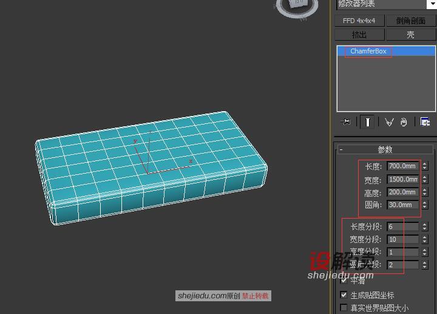Viewport: 437px width, 314px height.
Task: Click the 长度 700.0mm input field
Action: 403,166
